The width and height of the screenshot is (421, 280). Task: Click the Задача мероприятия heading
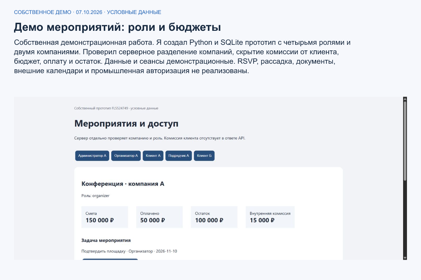pyautogui.click(x=106, y=240)
